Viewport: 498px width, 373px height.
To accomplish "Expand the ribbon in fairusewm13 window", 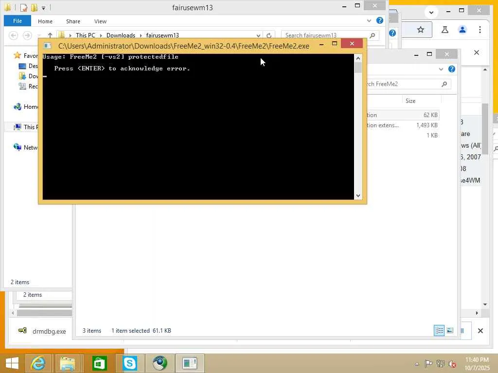I will (369, 20).
